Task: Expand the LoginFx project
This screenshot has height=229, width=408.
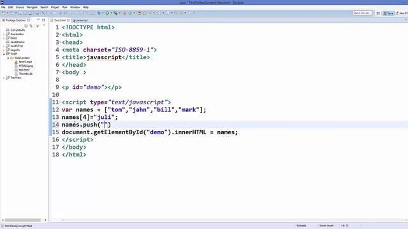Action: [x=4, y=50]
